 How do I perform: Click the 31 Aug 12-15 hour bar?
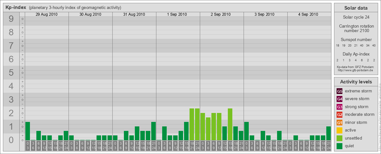(x=137, y=133)
